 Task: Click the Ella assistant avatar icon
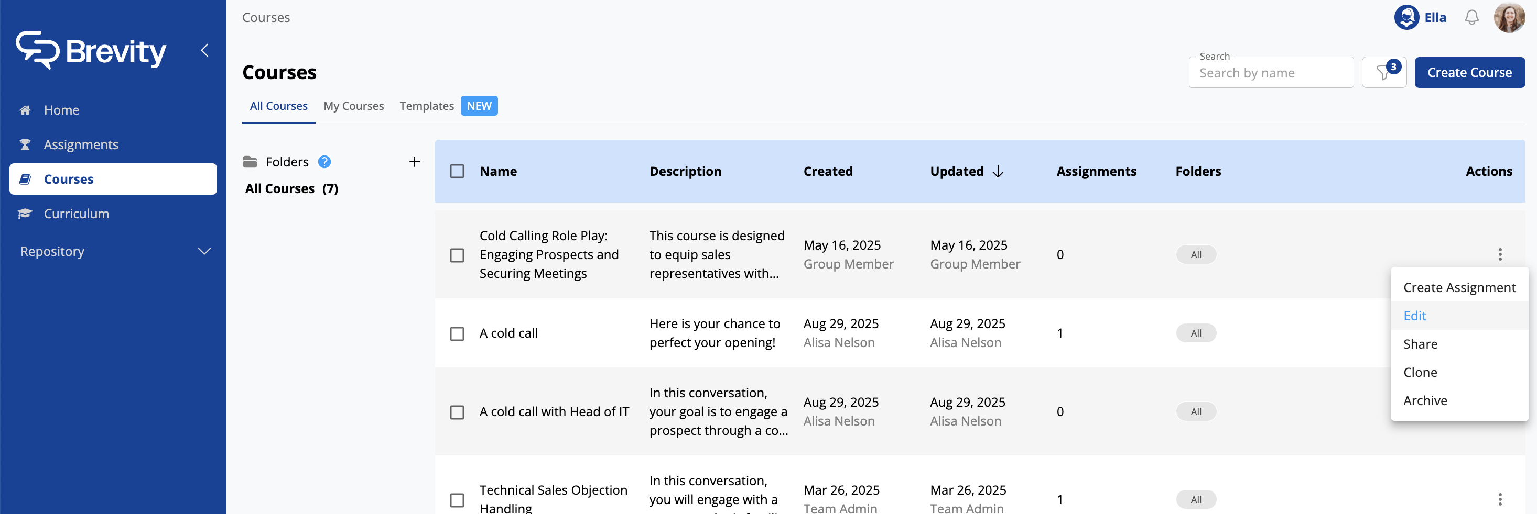coord(1406,17)
